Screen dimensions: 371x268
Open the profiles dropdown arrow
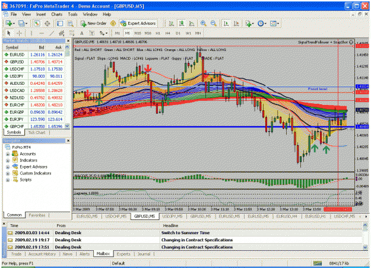point(26,23)
